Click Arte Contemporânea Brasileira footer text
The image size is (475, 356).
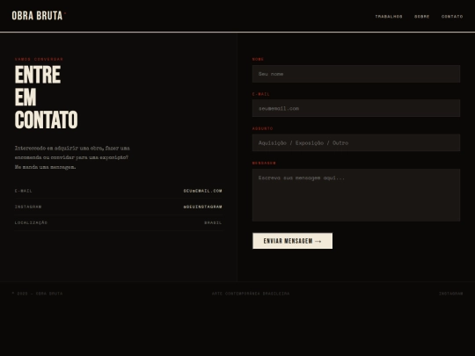pos(251,294)
